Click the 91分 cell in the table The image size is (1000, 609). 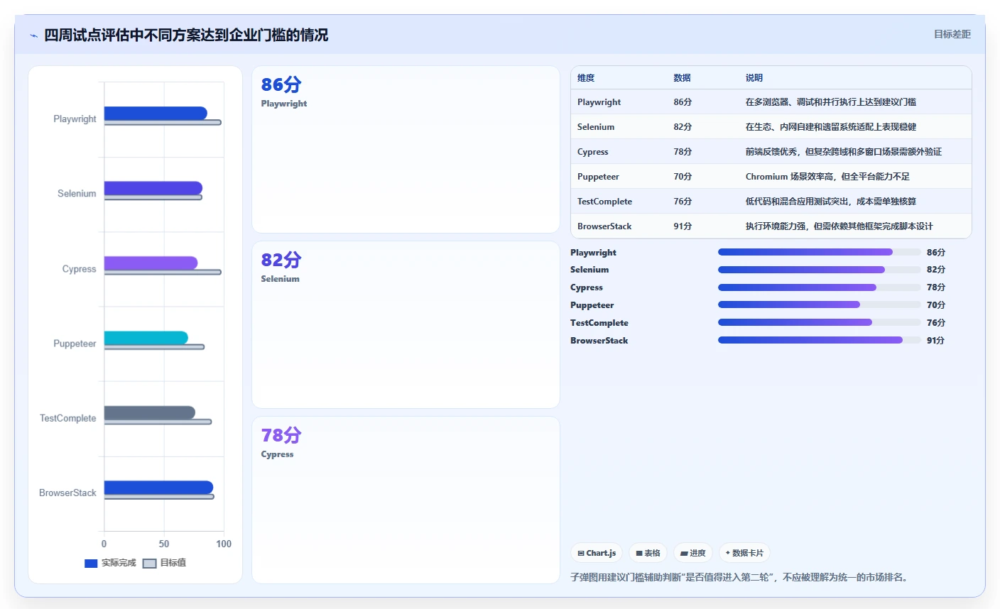coord(683,226)
